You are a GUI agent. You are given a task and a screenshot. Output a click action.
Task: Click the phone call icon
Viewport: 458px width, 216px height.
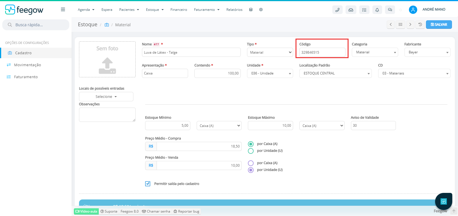(337, 10)
